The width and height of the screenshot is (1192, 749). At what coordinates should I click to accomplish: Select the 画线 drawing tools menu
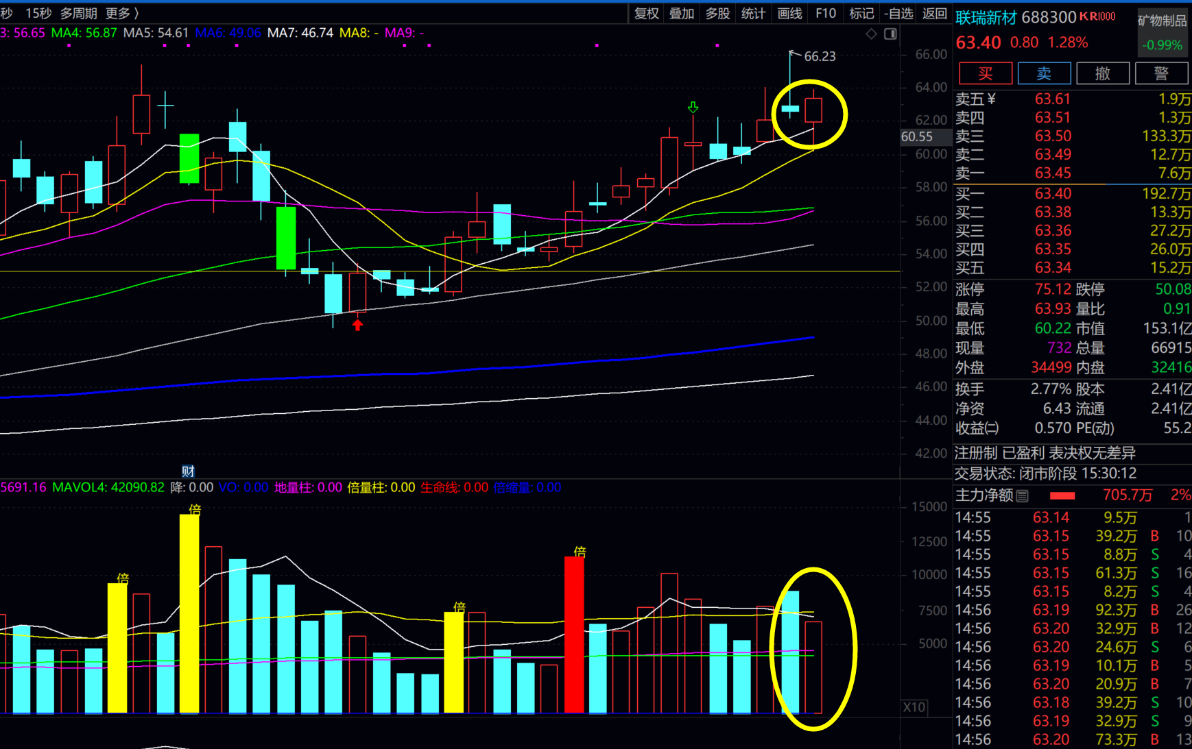[x=789, y=13]
